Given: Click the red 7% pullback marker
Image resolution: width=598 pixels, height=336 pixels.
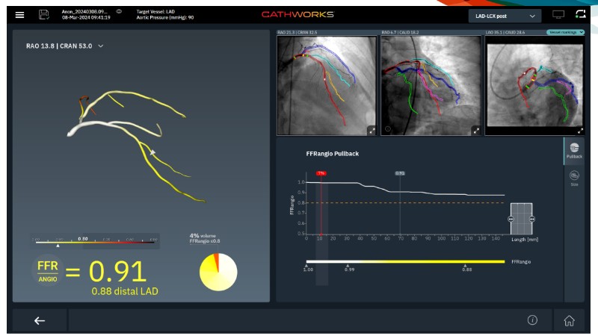Looking at the screenshot, I should tap(321, 172).
